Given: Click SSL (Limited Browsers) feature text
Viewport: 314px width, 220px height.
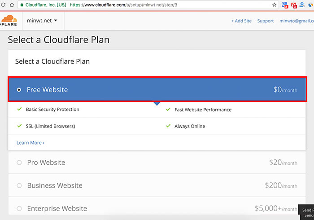Looking at the screenshot, I should pyautogui.click(x=50, y=126).
